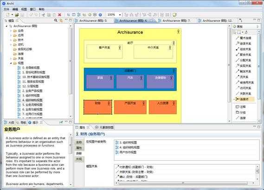Open the 外观 properties section

pos(79,159)
